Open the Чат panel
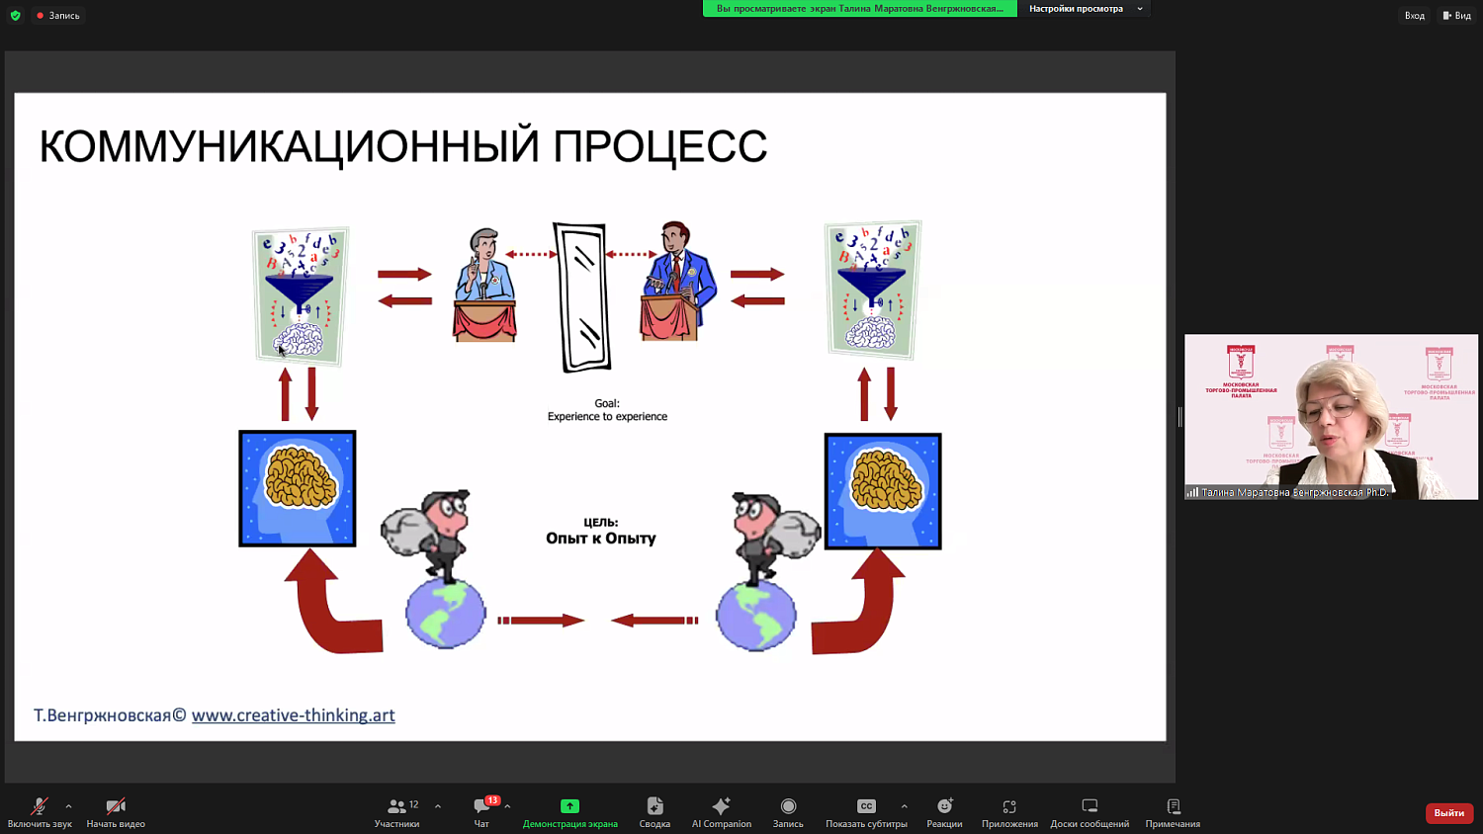Image resolution: width=1483 pixels, height=834 pixels. coord(481,810)
